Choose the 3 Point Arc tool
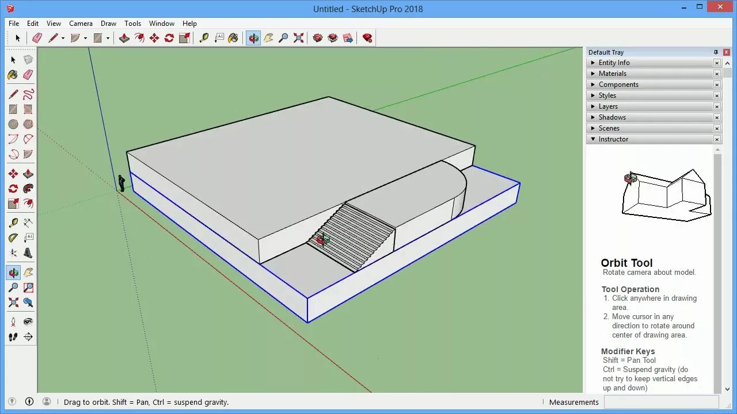Image resolution: width=737 pixels, height=414 pixels. pyautogui.click(x=13, y=155)
